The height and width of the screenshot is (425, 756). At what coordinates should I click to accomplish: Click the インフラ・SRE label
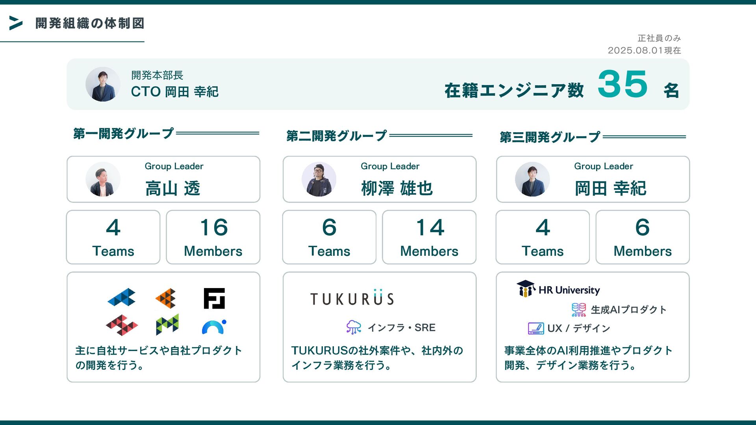click(x=402, y=327)
